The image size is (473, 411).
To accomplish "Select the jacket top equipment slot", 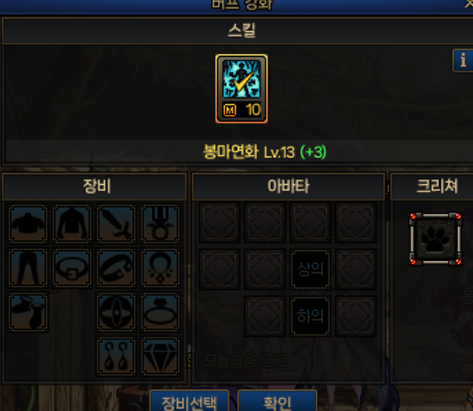I will point(72,224).
